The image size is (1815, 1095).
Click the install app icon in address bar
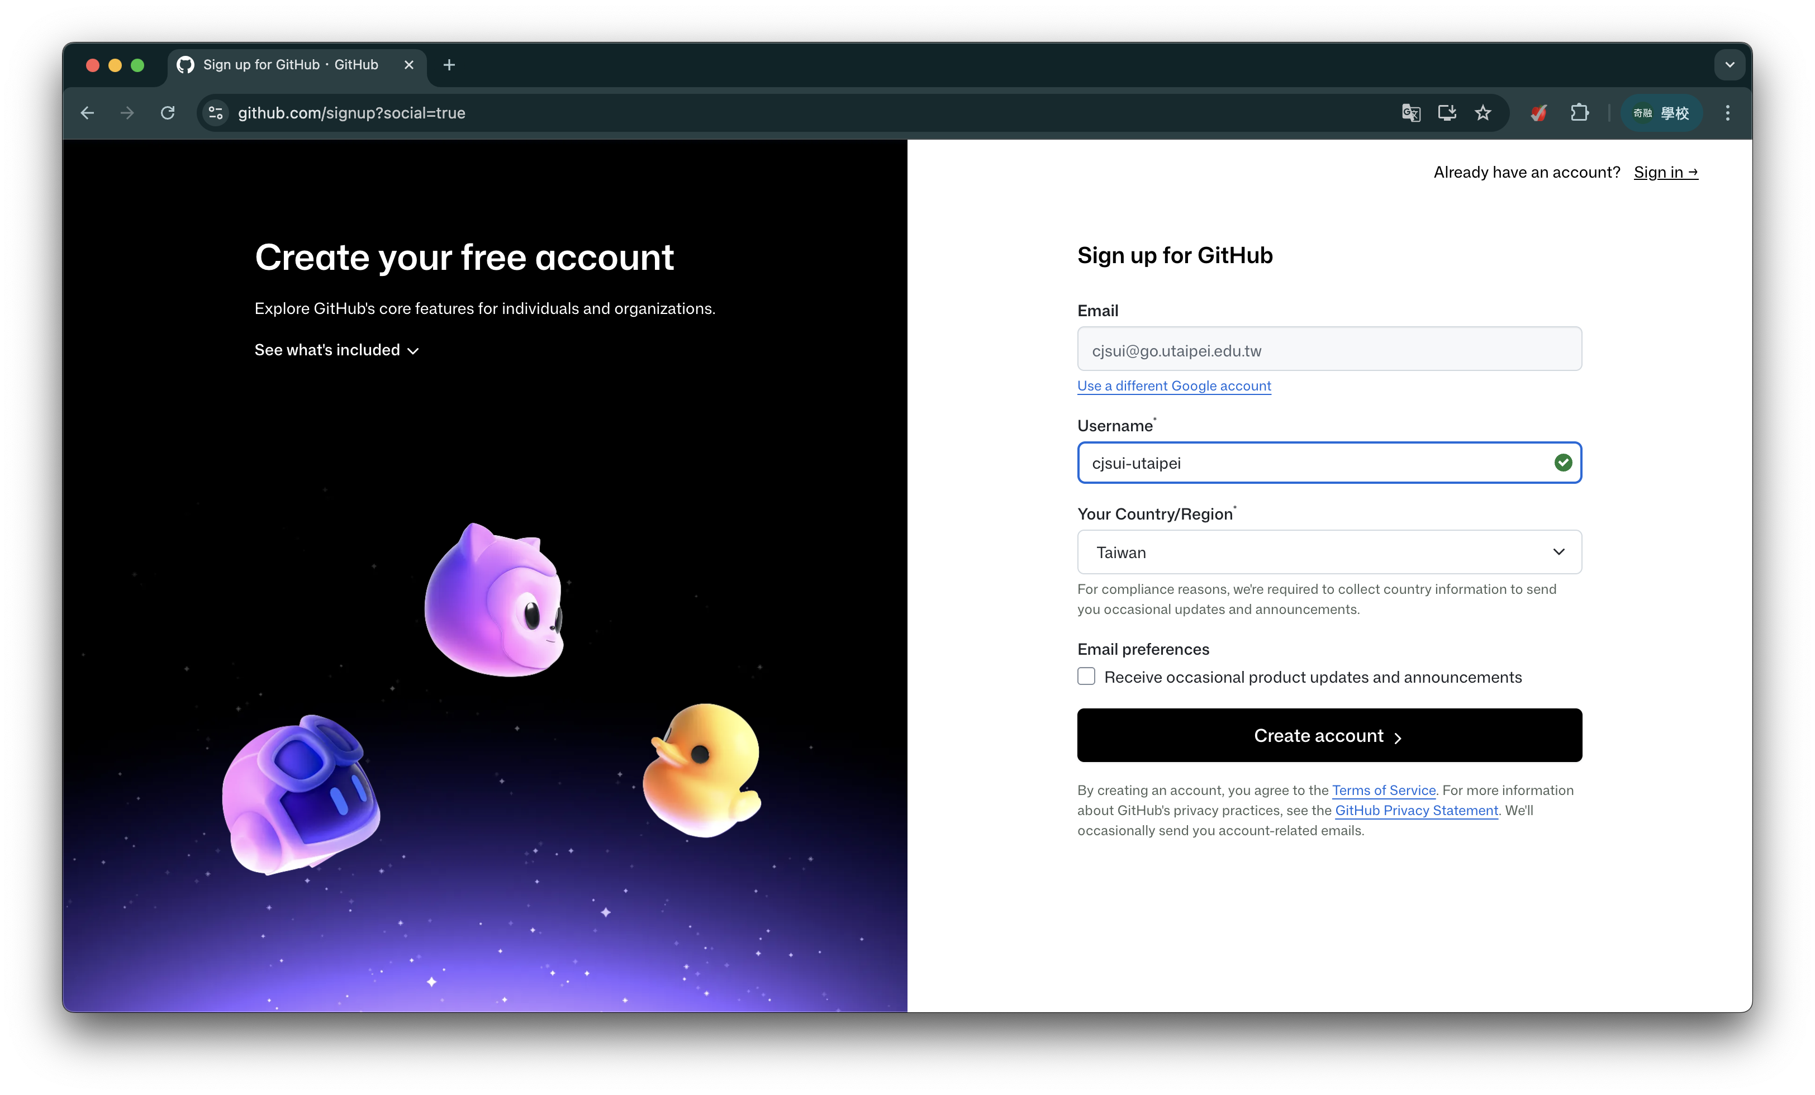coord(1447,113)
